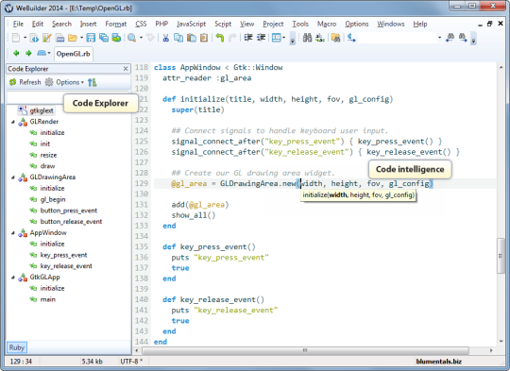Click the Paste clipboard icon
510x371 pixels.
coord(191,38)
